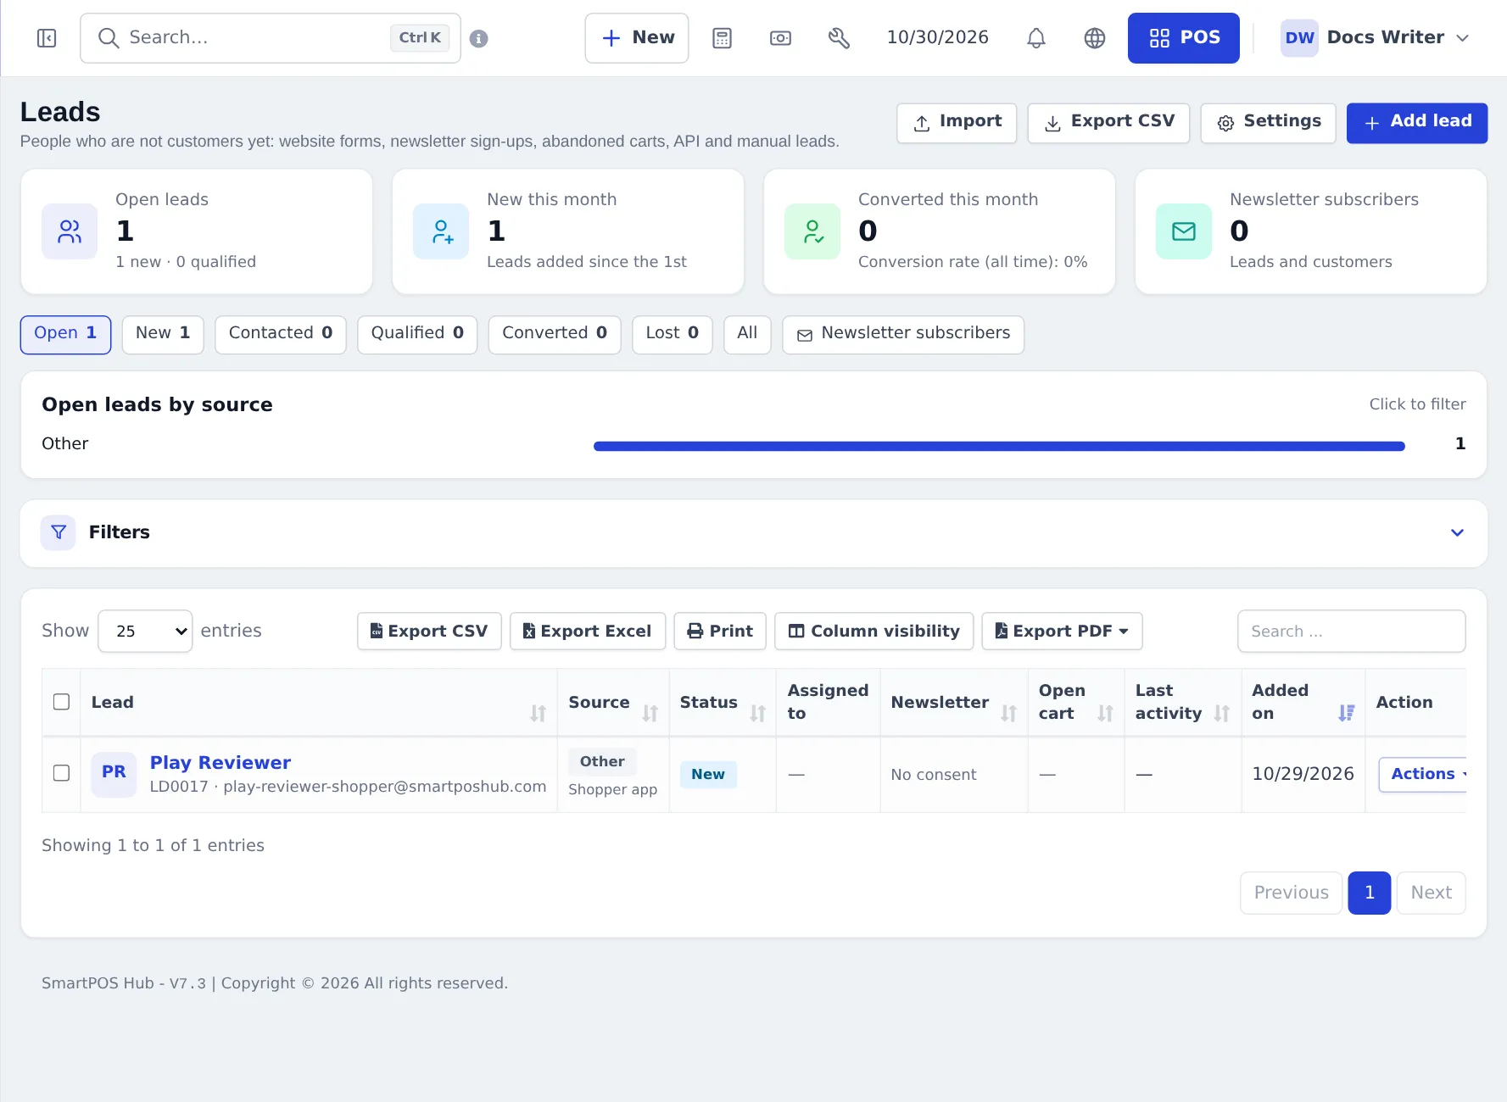Switch to Newsletter subscribers tab
The width and height of the screenshot is (1507, 1102).
coord(902,334)
